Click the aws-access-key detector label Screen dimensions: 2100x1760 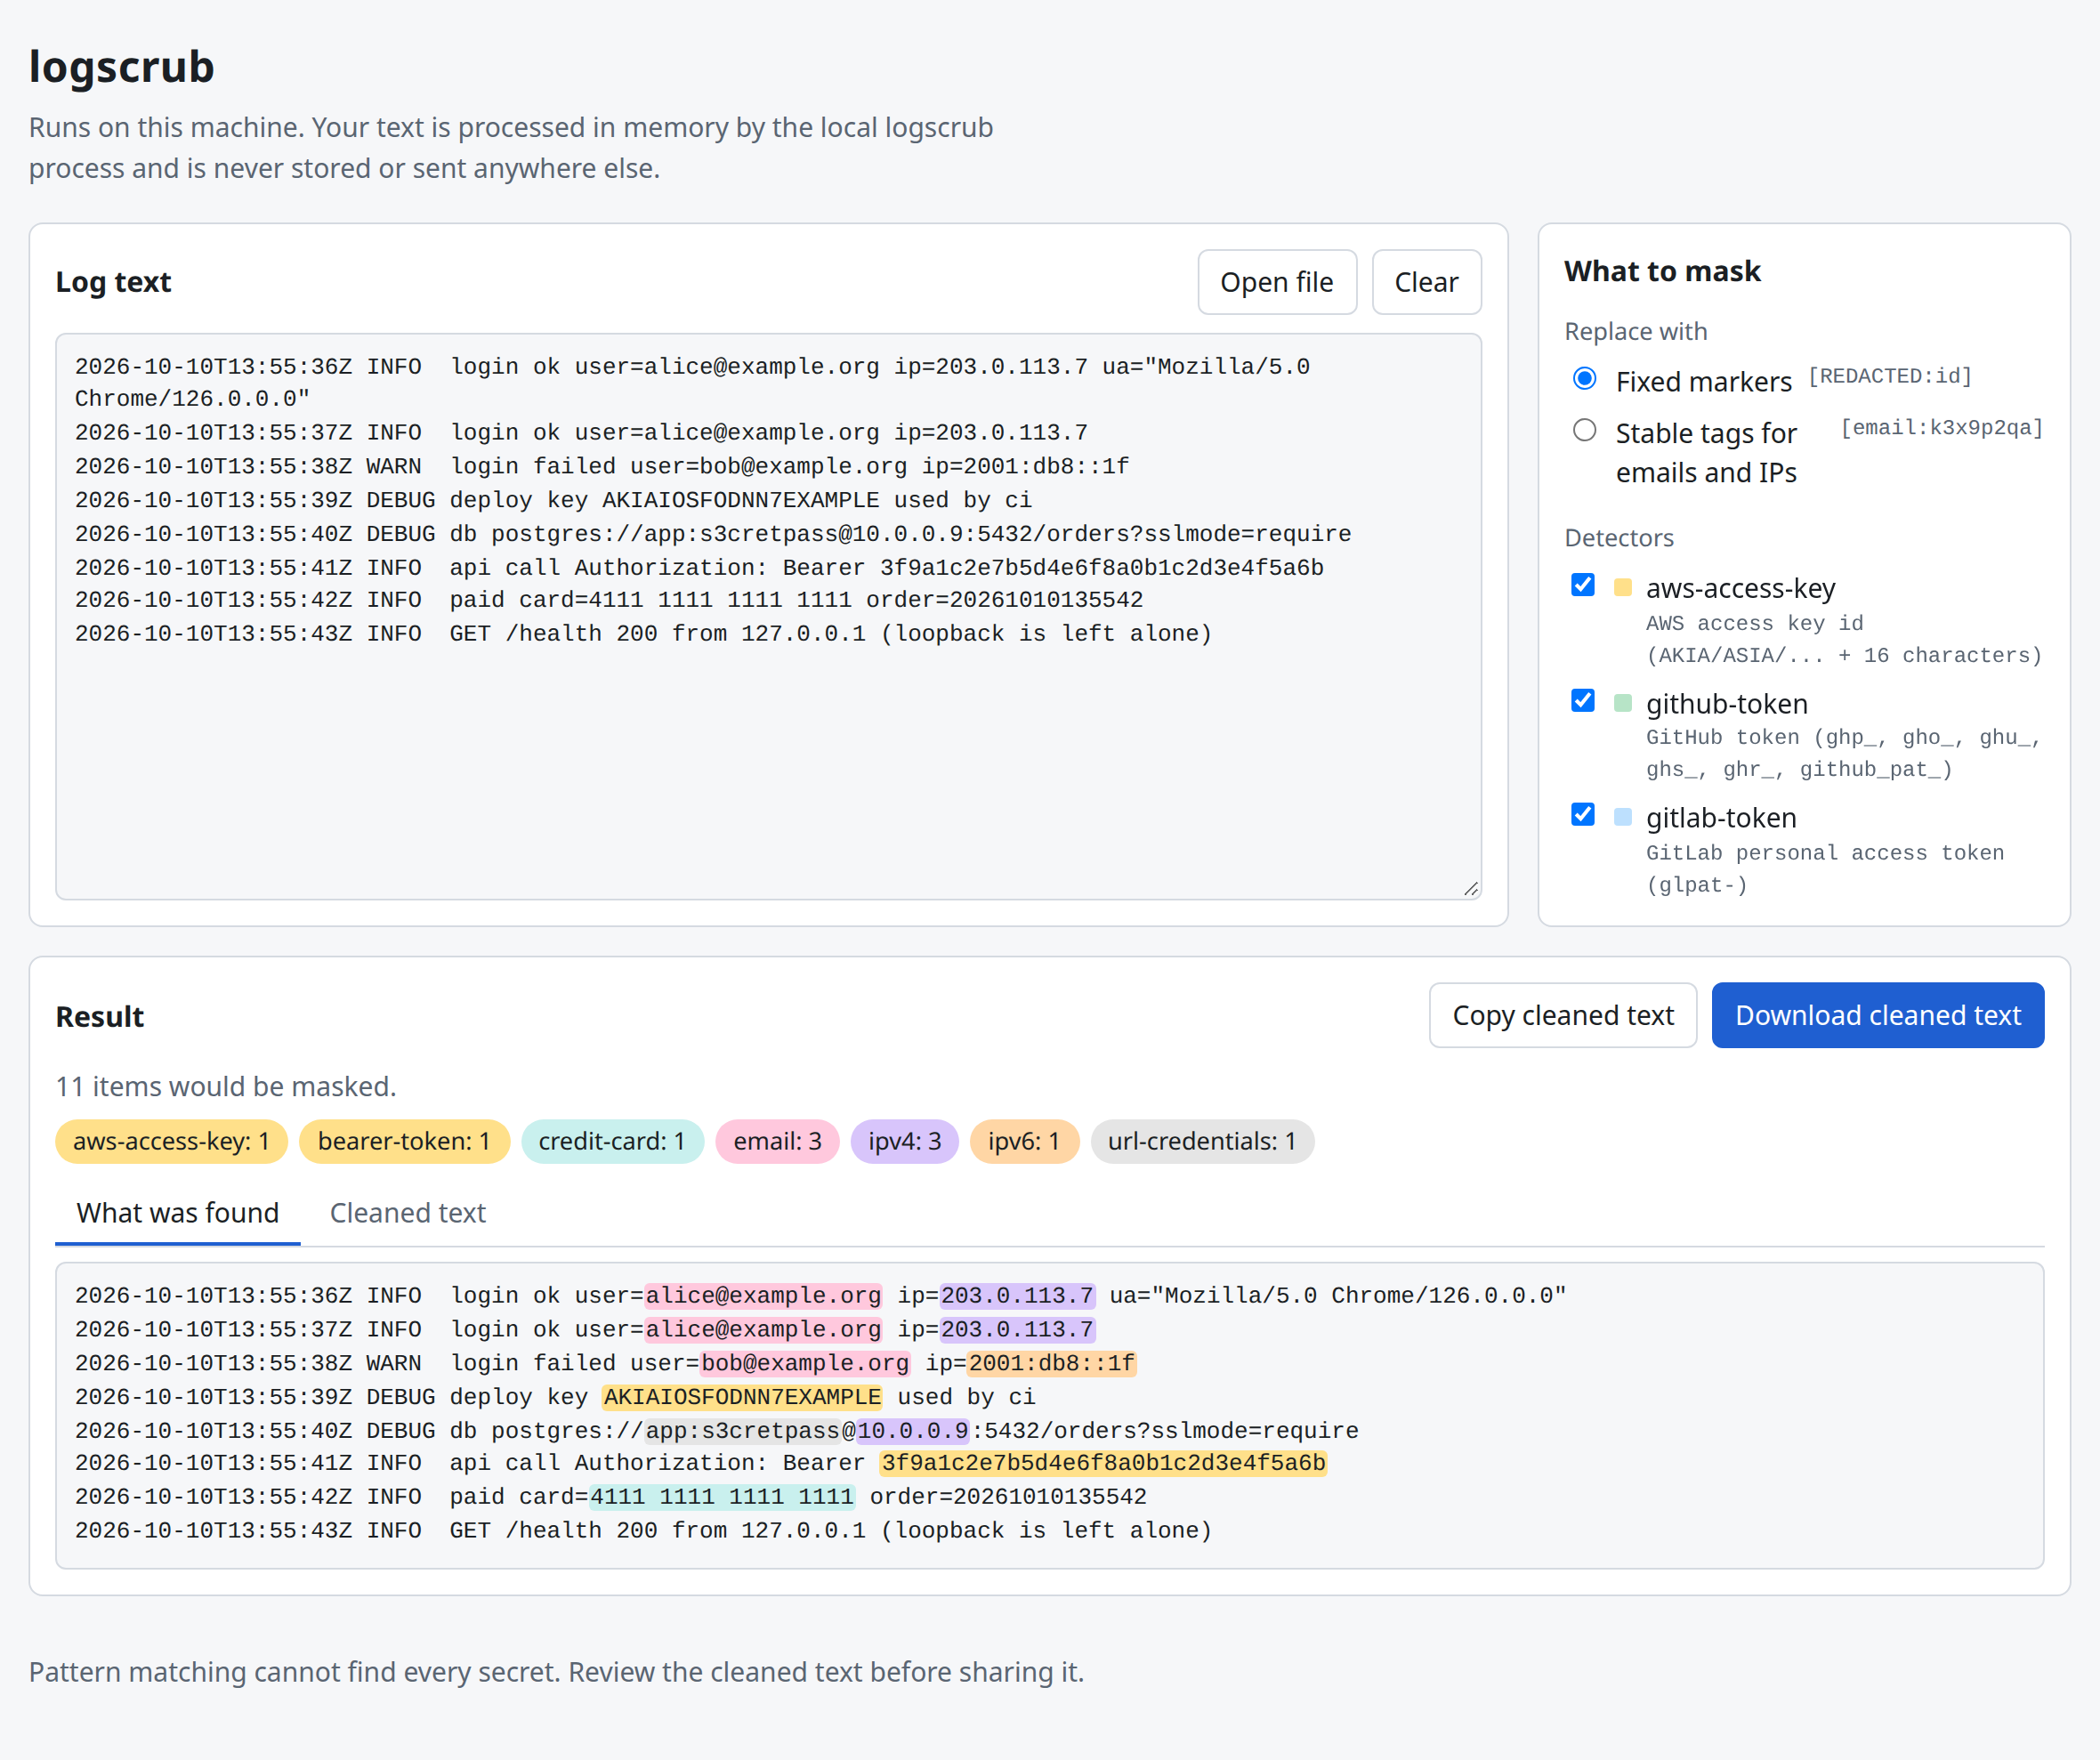[1740, 588]
